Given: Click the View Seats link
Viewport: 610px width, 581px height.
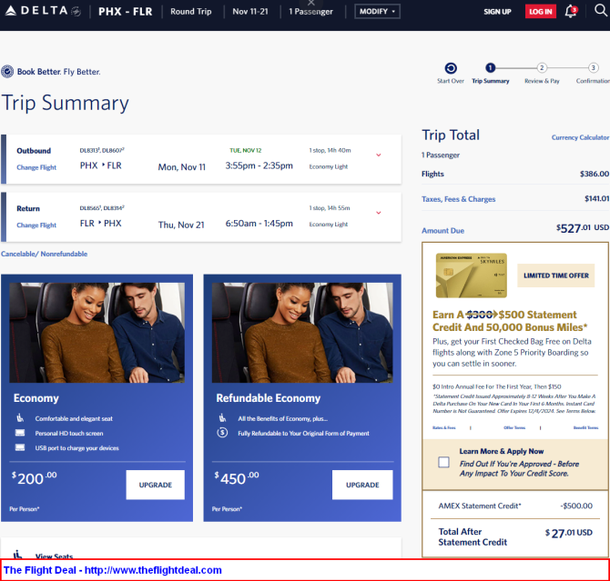Looking at the screenshot, I should 54,556.
